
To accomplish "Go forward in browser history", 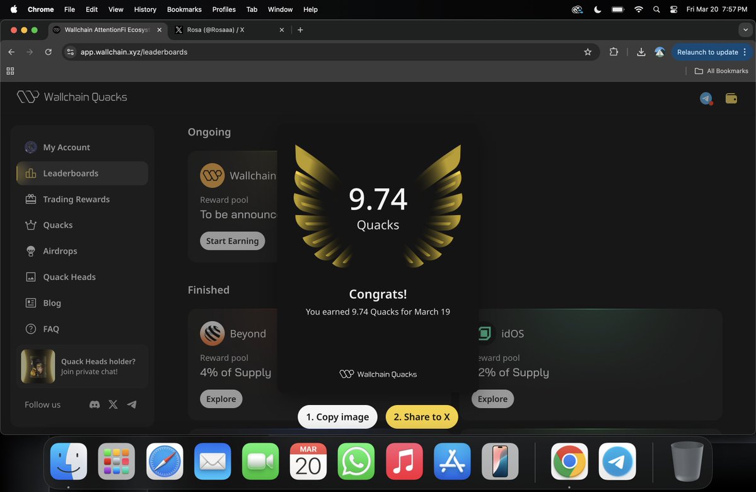I will tap(30, 52).
